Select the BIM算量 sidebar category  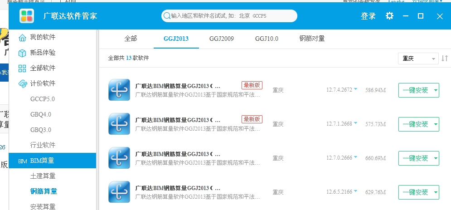[x=53, y=161]
